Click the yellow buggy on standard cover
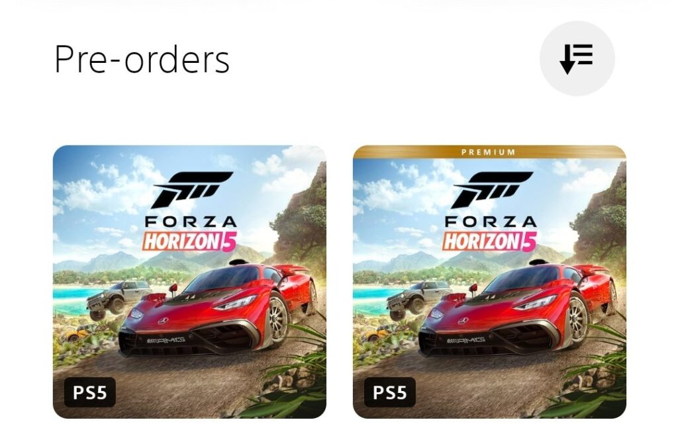678x430 pixels. tap(77, 333)
